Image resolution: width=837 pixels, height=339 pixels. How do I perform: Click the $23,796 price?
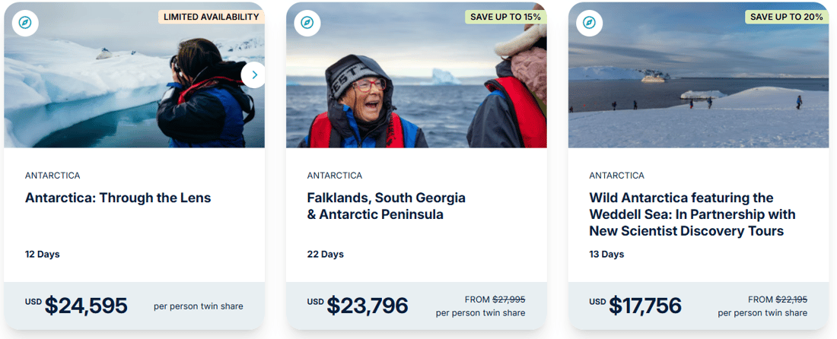click(x=368, y=306)
